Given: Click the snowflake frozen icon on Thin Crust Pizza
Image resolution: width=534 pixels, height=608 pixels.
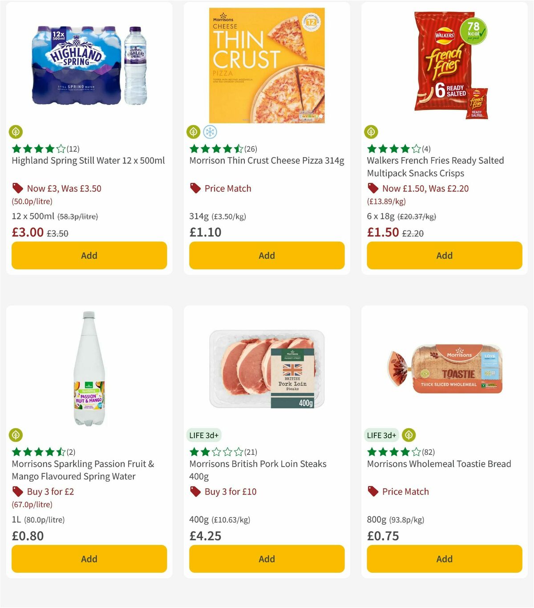Looking at the screenshot, I should tap(210, 132).
